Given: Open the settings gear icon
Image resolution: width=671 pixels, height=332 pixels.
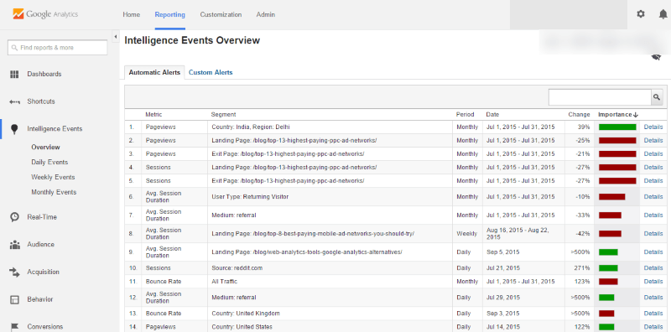Looking at the screenshot, I should point(640,14).
